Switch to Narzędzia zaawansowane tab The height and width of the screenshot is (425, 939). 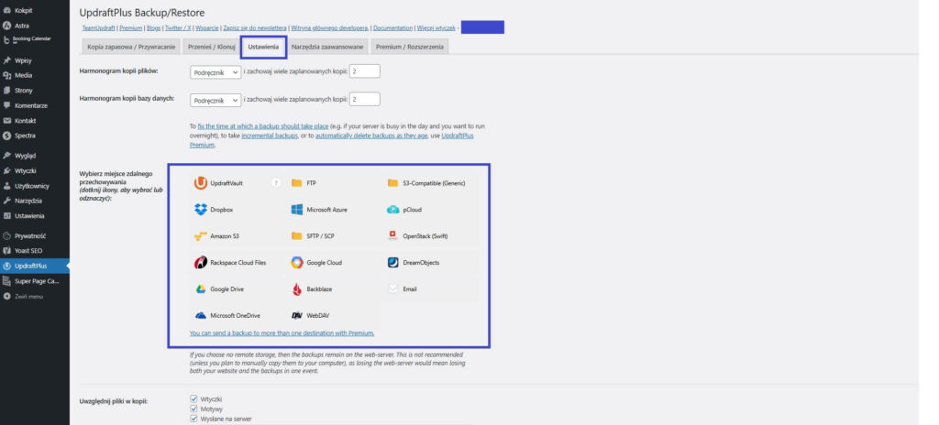pos(327,47)
